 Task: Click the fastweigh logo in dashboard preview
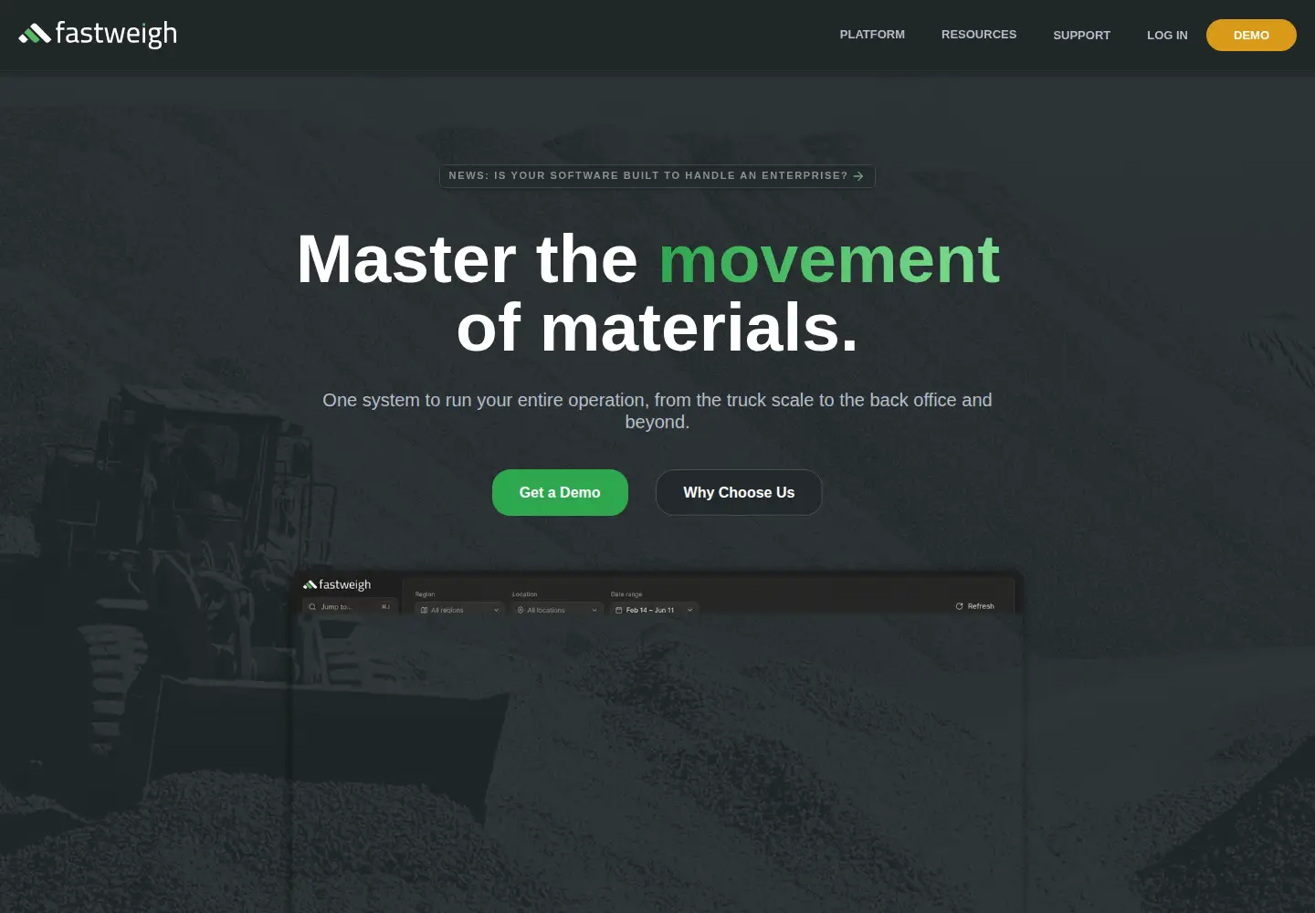point(337,584)
